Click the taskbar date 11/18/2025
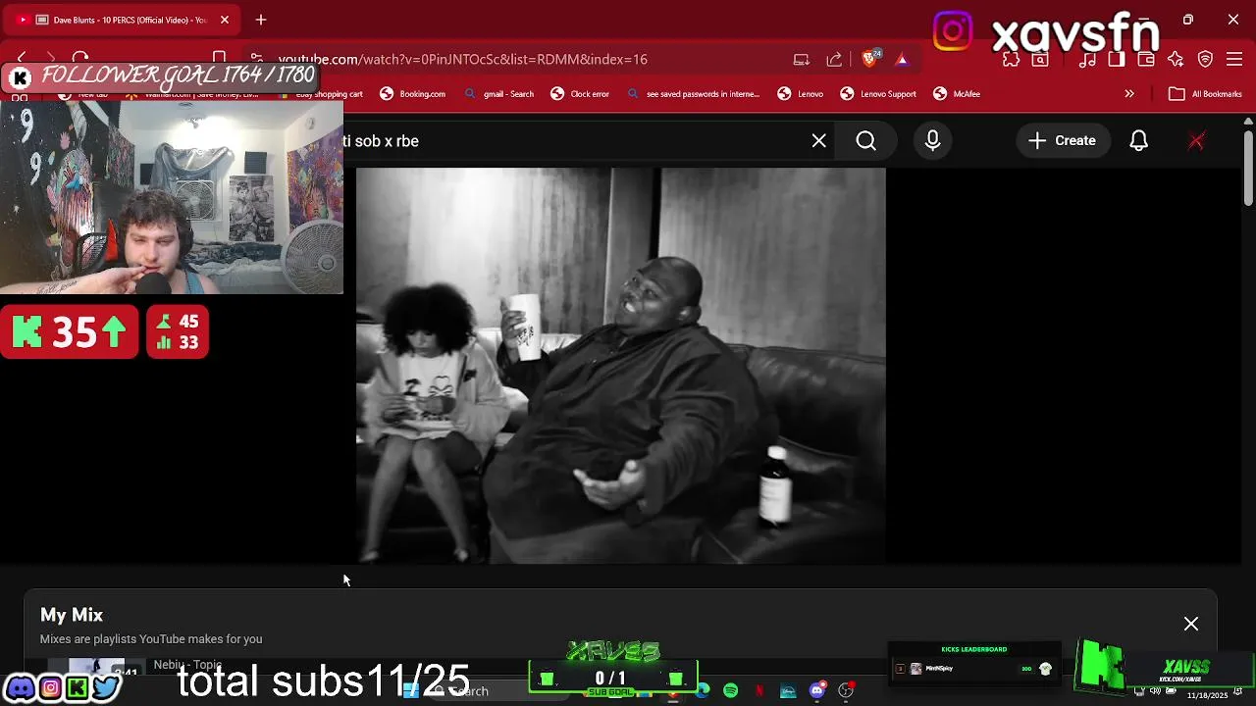This screenshot has width=1256, height=706. click(1207, 695)
